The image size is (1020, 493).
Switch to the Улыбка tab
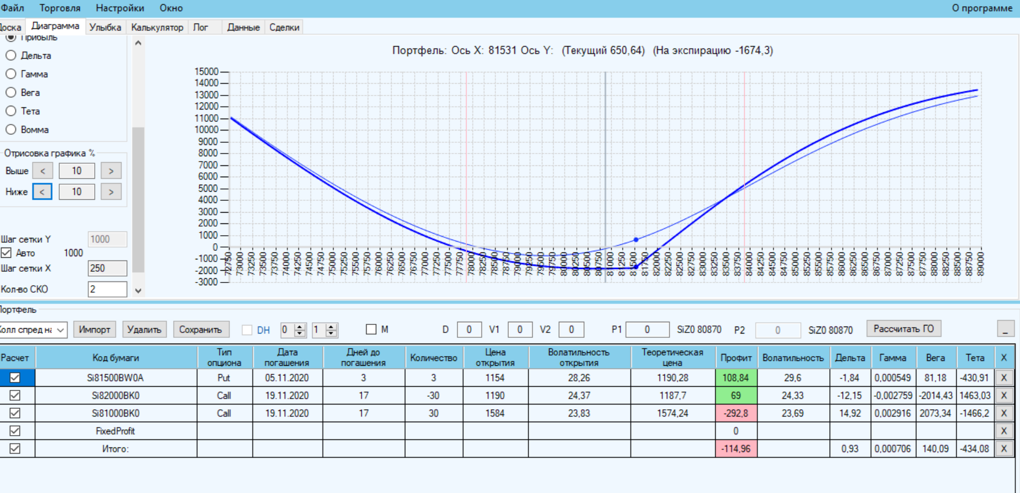pos(105,27)
